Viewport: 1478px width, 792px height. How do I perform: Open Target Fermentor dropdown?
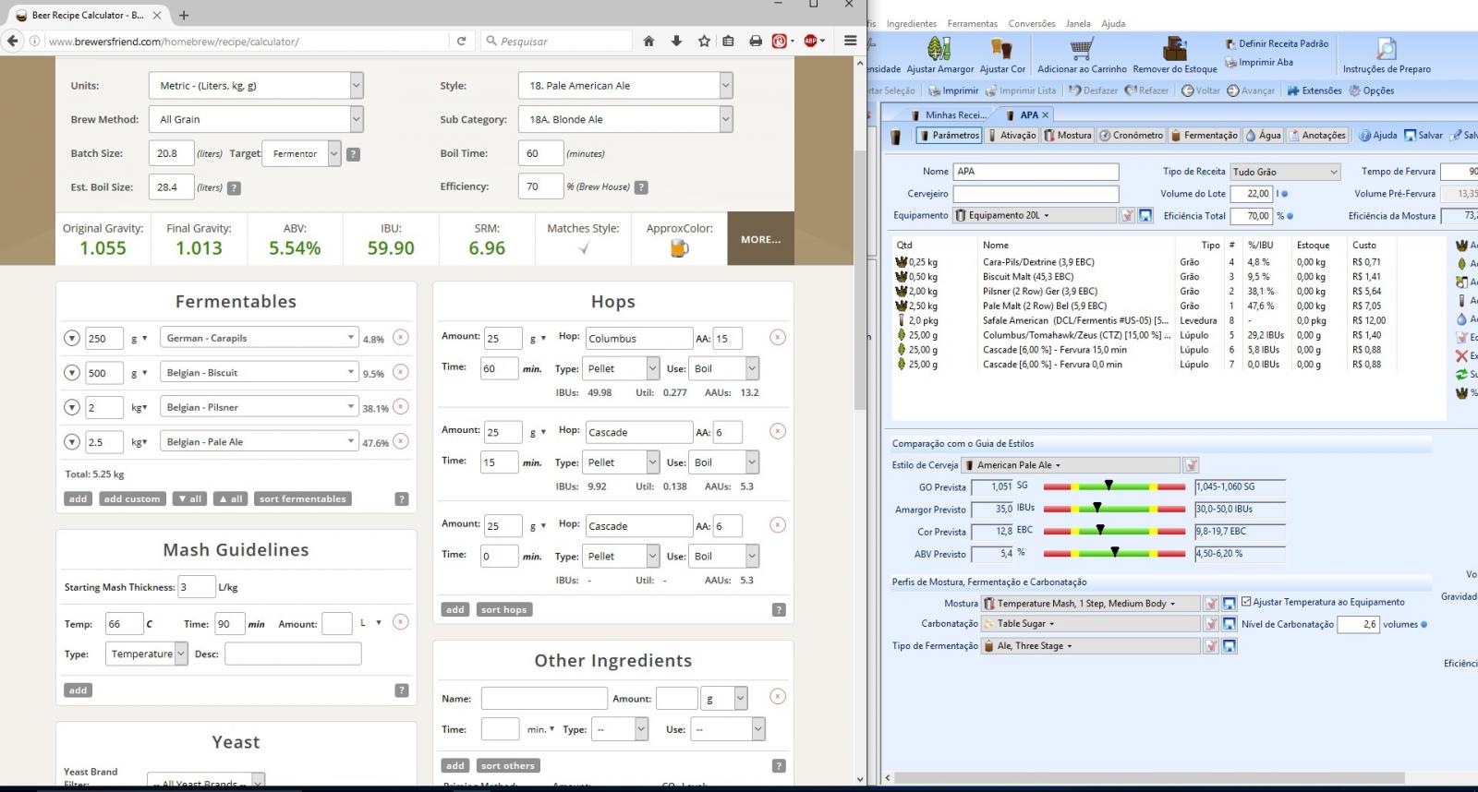tap(301, 153)
